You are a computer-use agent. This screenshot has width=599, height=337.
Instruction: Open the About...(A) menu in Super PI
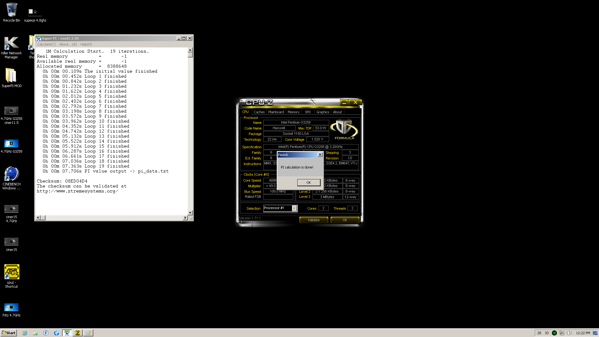coord(68,44)
